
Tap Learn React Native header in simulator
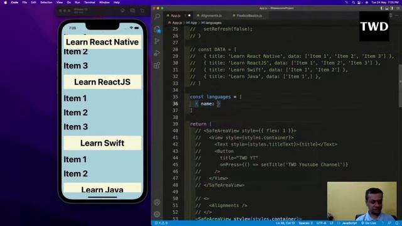(x=102, y=42)
